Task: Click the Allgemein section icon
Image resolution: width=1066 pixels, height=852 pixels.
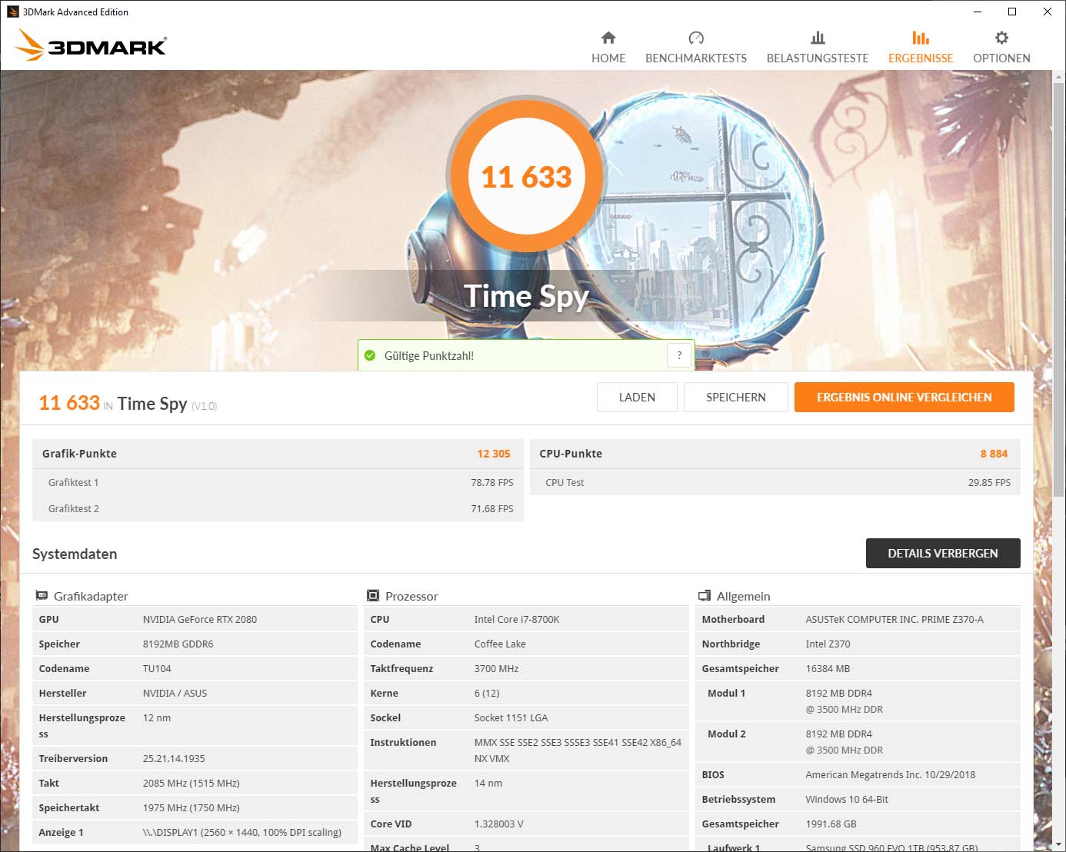Action: click(x=705, y=596)
